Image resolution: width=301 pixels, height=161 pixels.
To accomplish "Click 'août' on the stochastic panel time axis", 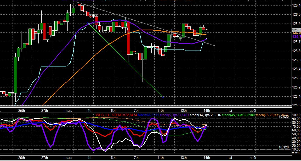I will (253, 158).
